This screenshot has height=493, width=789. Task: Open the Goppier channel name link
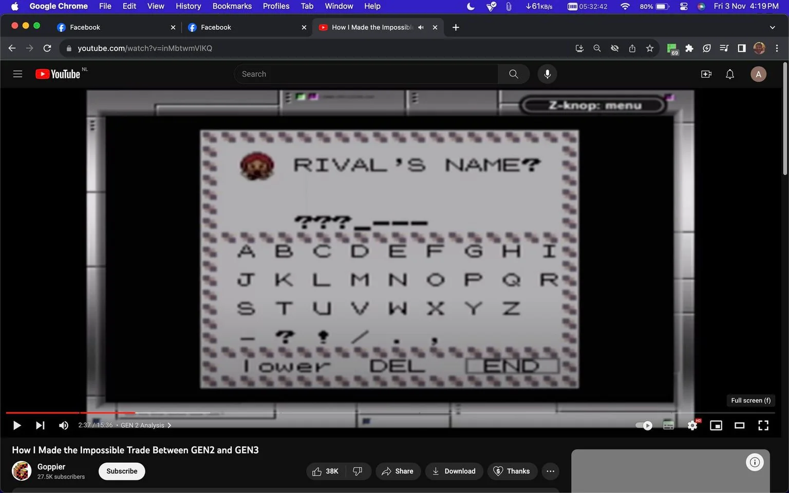tap(51, 466)
